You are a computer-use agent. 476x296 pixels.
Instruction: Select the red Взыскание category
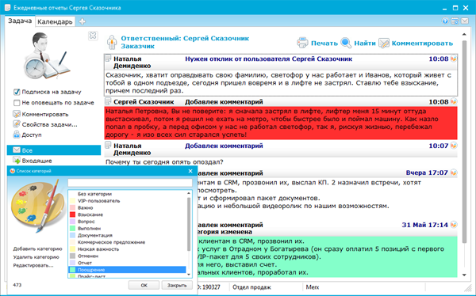click(x=128, y=214)
